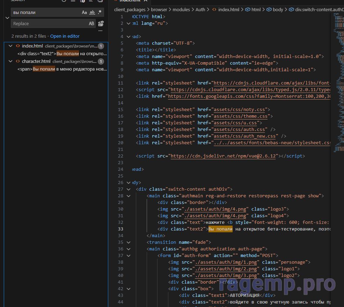Open the assets/css/noty.css href link
This screenshot has width=344, height=307.
(239, 110)
